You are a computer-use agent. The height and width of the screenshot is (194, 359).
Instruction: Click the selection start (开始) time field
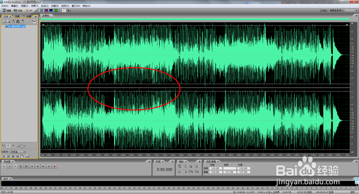click(215, 169)
